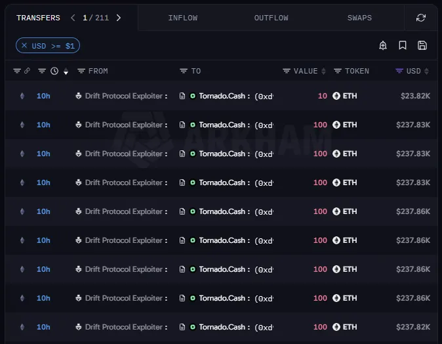
Task: Click exploiter entity icon in $23.82K row
Action: tap(78, 96)
